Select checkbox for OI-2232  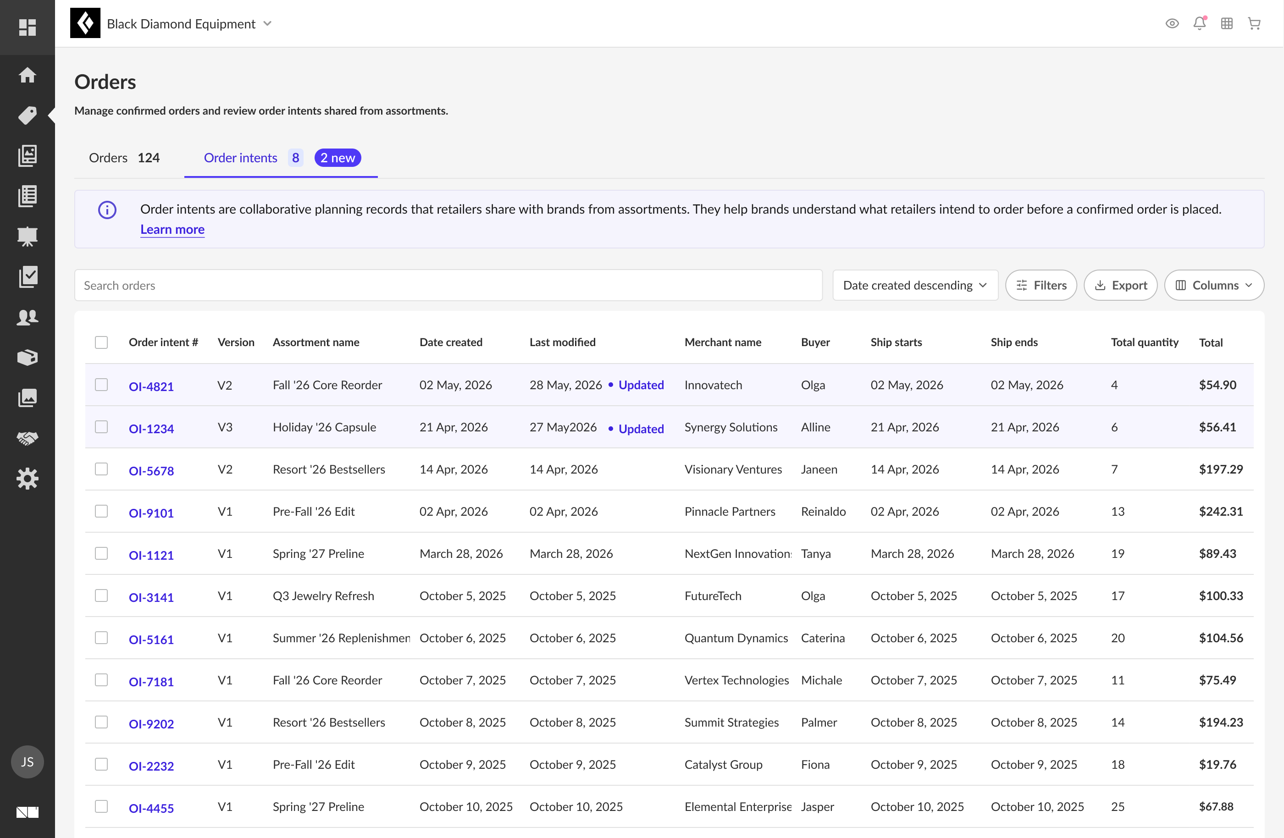coord(101,765)
